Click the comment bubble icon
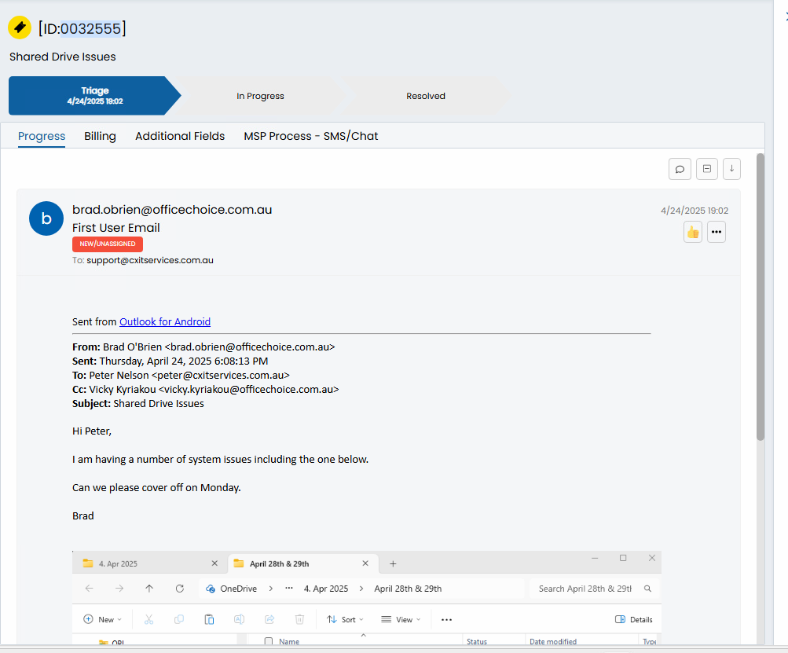 (680, 169)
